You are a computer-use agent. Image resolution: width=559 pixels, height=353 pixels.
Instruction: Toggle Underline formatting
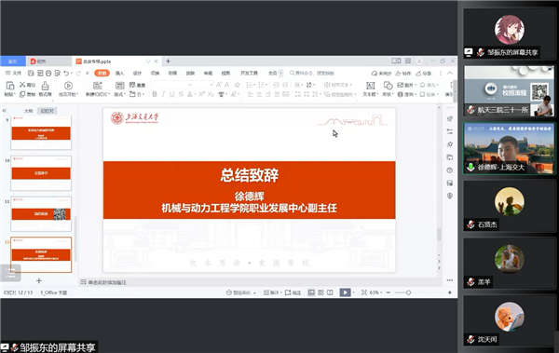[171, 94]
